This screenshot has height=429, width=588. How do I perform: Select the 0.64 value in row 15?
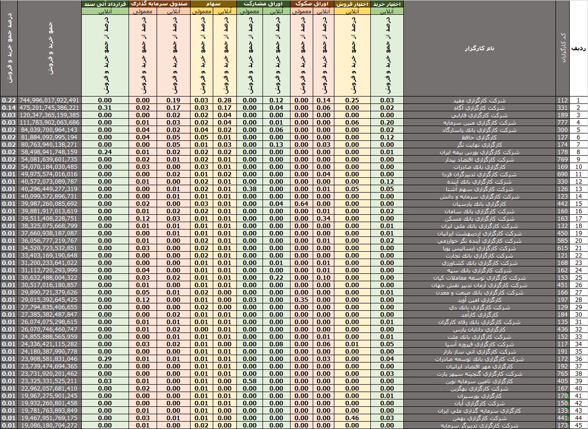301,204
